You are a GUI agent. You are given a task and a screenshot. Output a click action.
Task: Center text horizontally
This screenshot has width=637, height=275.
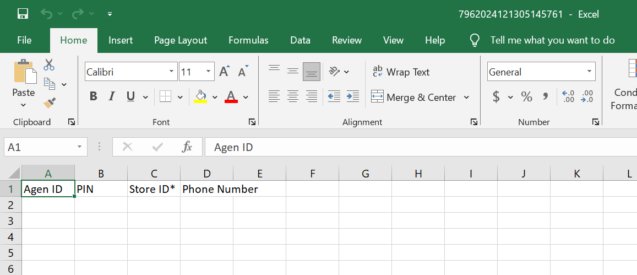point(293,96)
